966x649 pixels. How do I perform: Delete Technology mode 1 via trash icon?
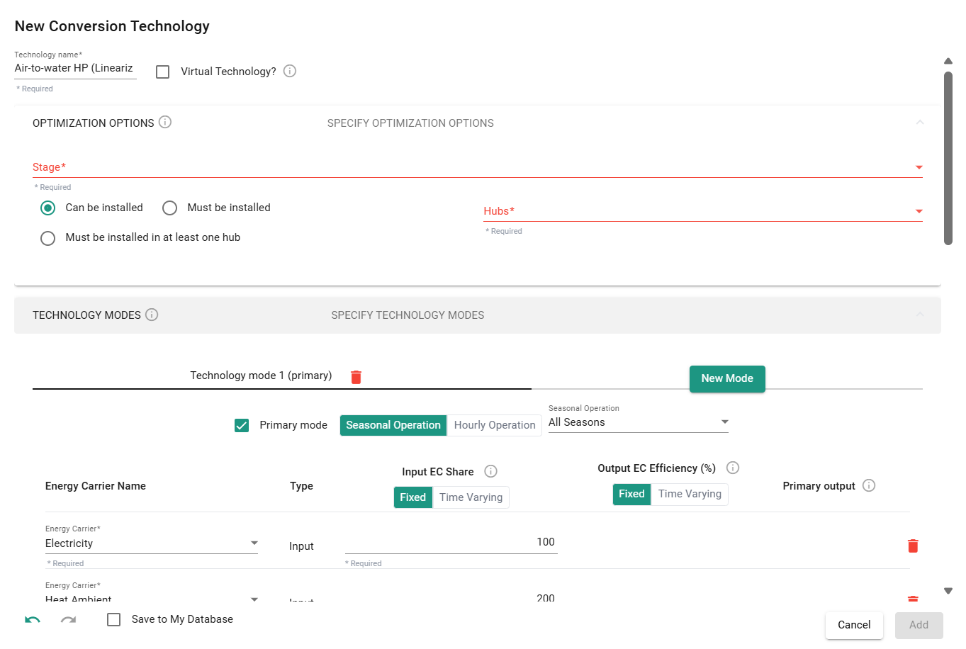tap(356, 377)
